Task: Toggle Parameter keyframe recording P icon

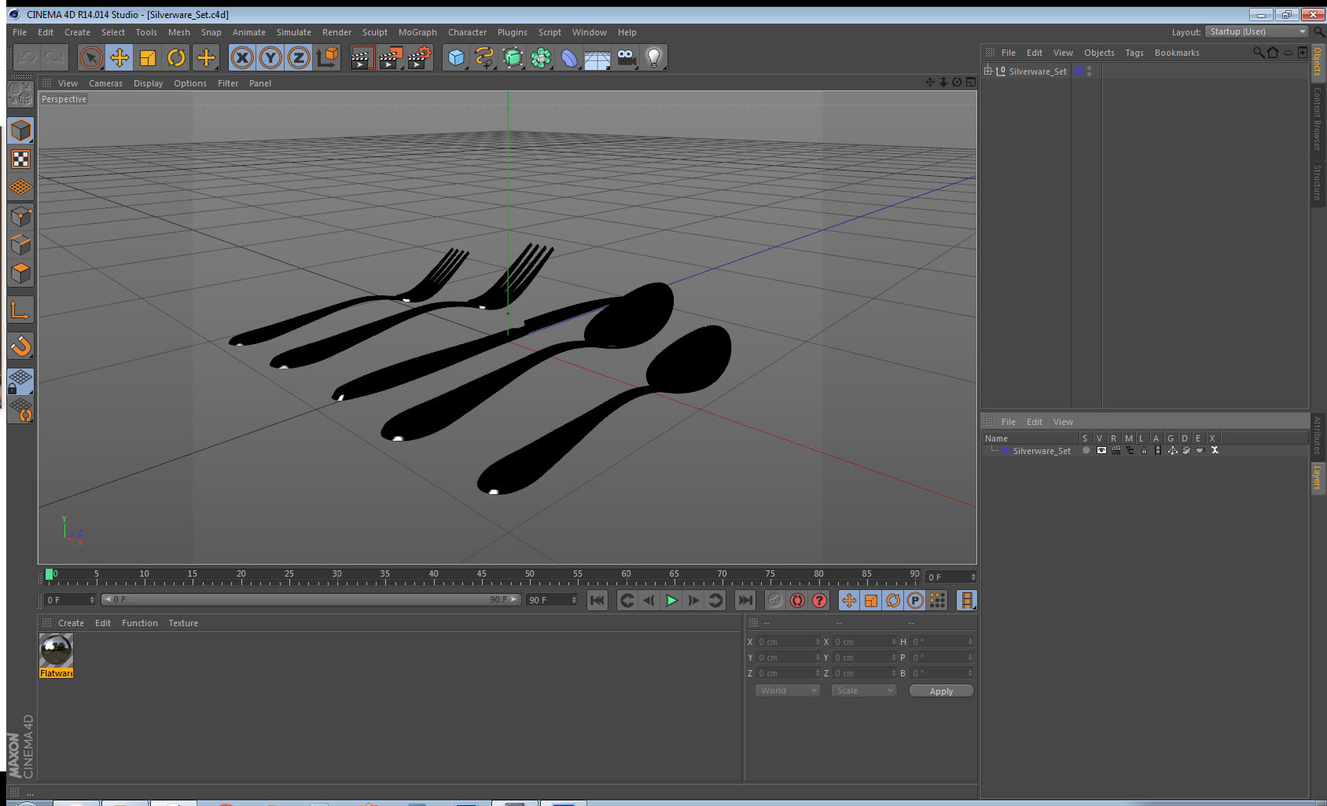Action: tap(915, 600)
